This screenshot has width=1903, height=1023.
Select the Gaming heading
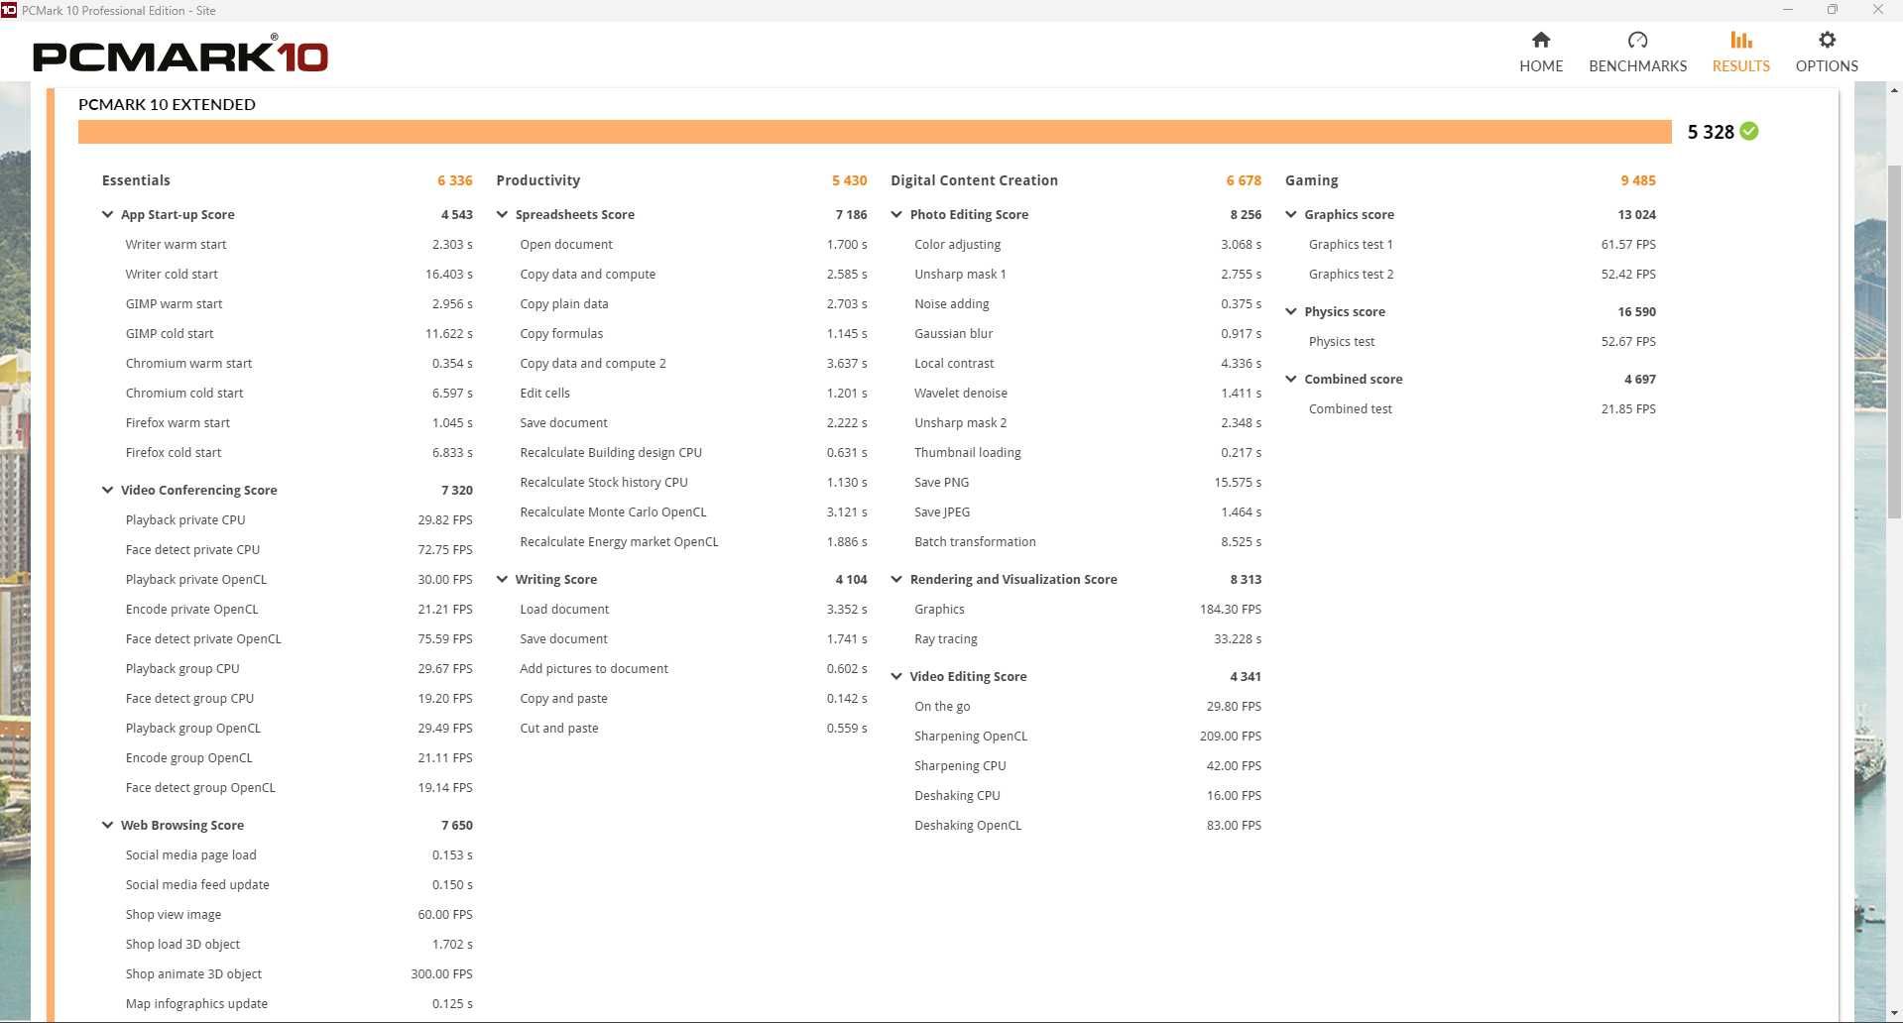click(1311, 180)
